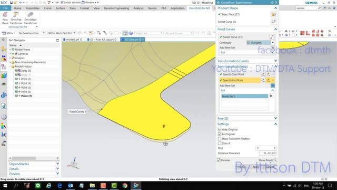Open the OmniFree Transformer ribbon tool
Screen dimensions: 337x190
16,18
